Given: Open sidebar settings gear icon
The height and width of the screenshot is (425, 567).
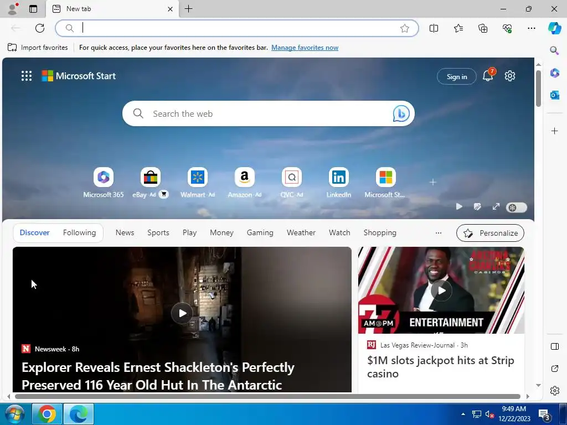Looking at the screenshot, I should coord(554,391).
